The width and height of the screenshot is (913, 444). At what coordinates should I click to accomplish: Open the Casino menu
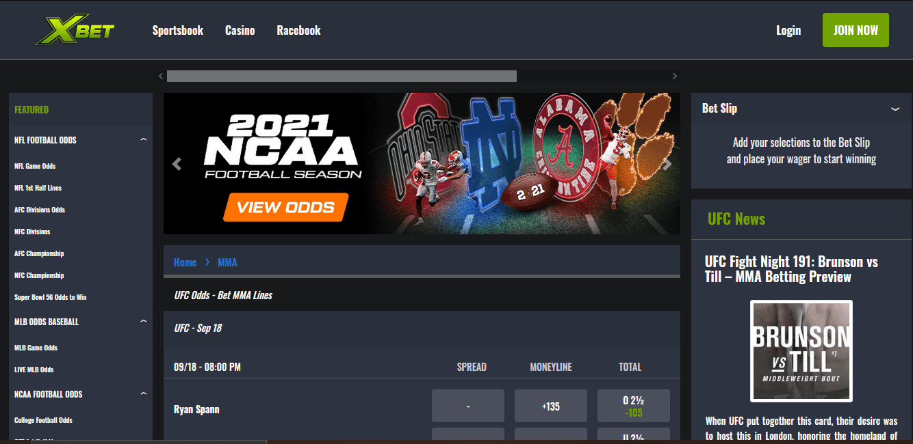click(240, 30)
